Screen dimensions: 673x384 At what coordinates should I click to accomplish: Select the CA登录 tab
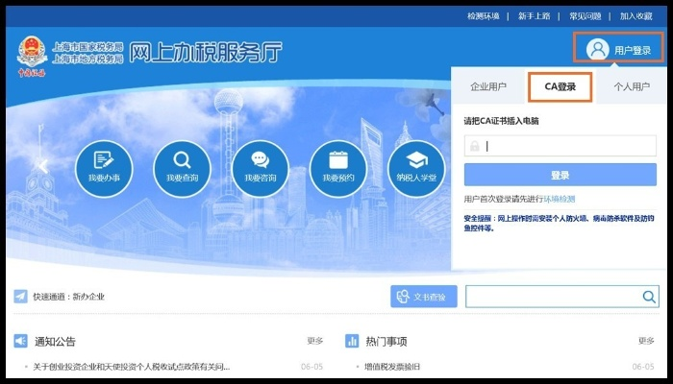click(560, 87)
